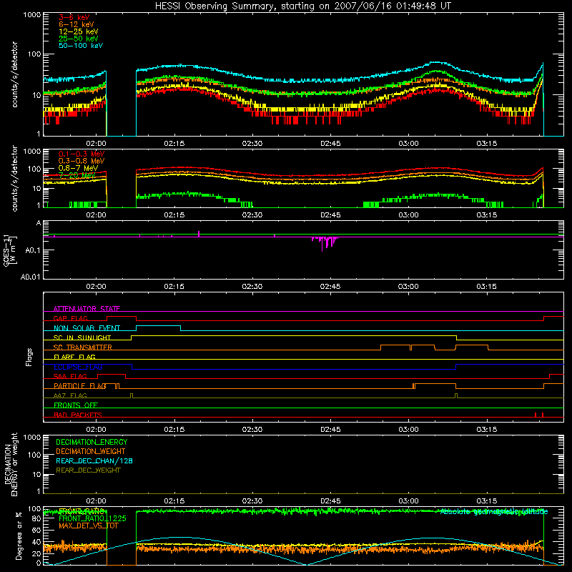Select the A0.01 tick label in GOES panel

click(30, 277)
